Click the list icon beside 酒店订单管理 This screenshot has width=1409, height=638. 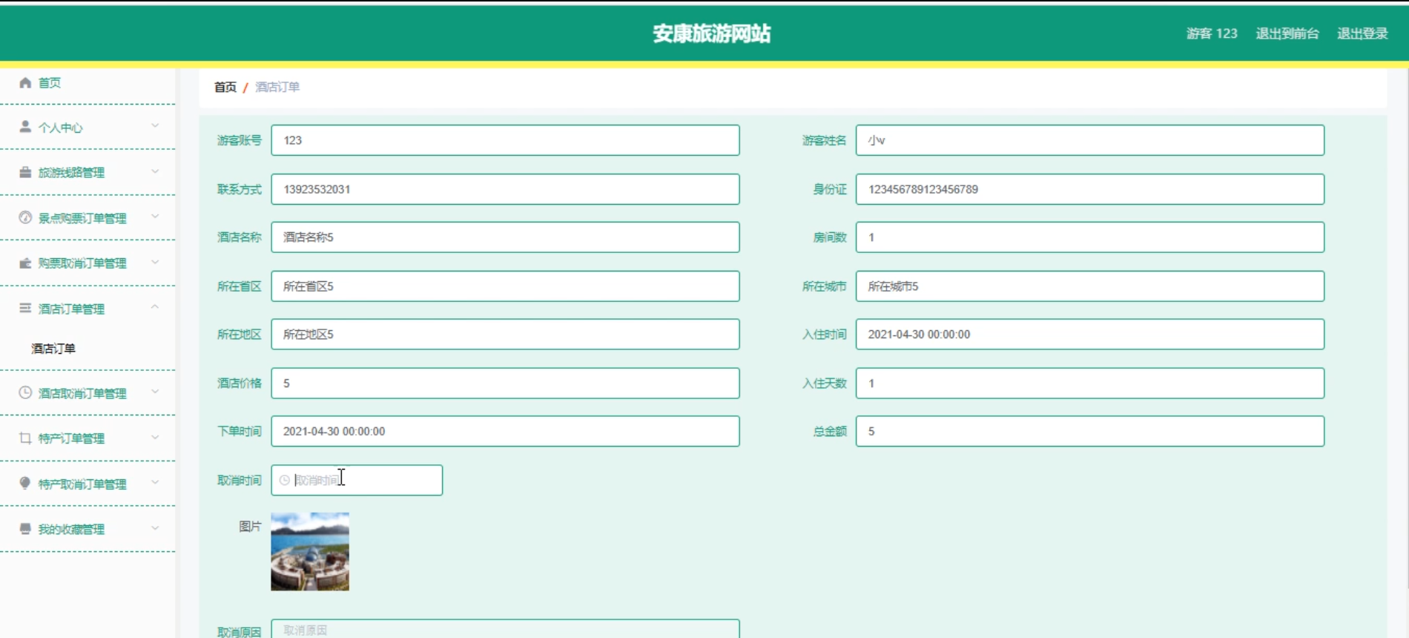click(25, 308)
